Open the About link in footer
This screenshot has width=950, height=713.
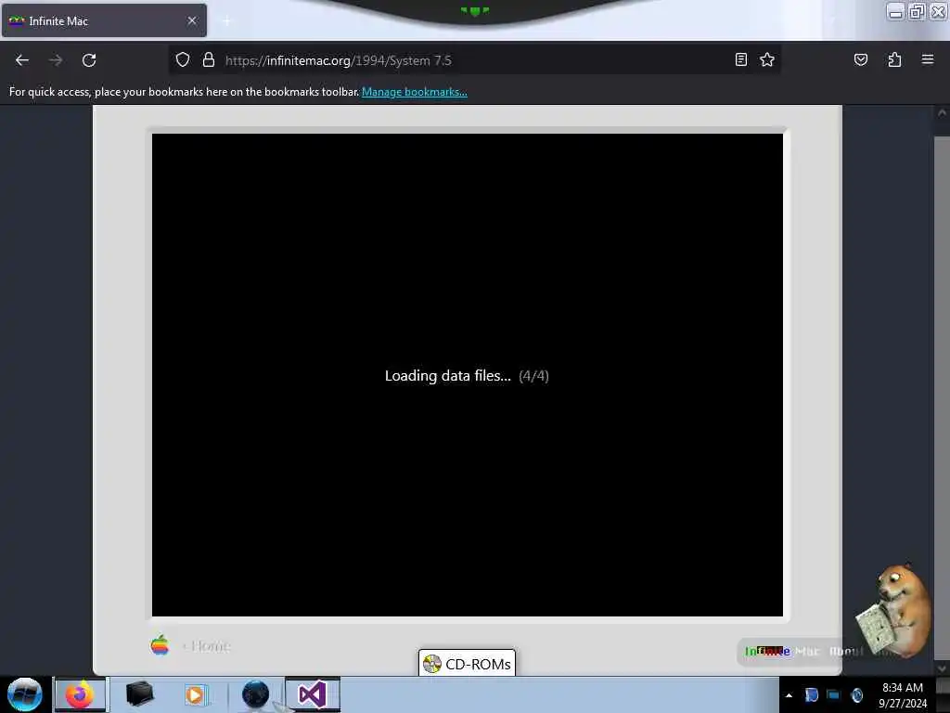click(x=846, y=651)
